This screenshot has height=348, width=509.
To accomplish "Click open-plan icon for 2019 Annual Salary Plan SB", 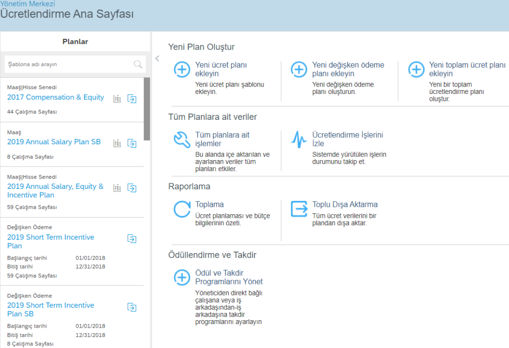I will 132,144.
